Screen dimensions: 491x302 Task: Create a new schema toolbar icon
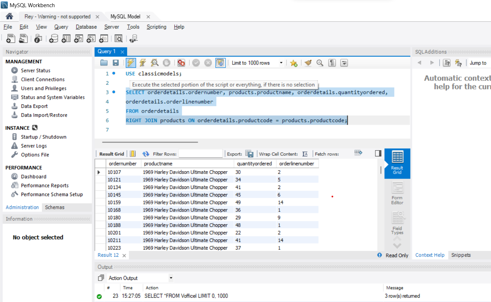[x=54, y=39]
